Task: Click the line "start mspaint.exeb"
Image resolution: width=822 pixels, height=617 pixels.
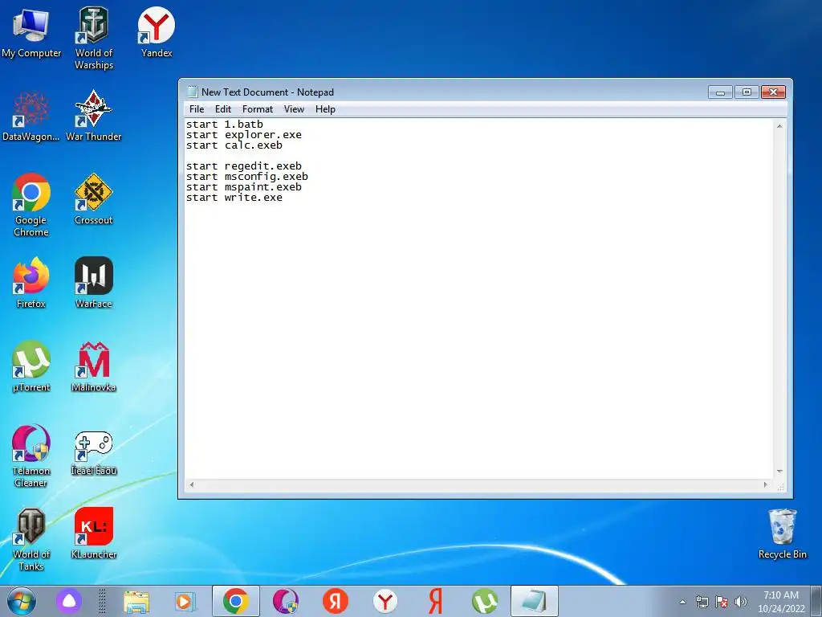Action: click(244, 187)
